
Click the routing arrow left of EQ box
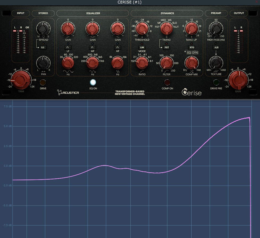coord(185,52)
